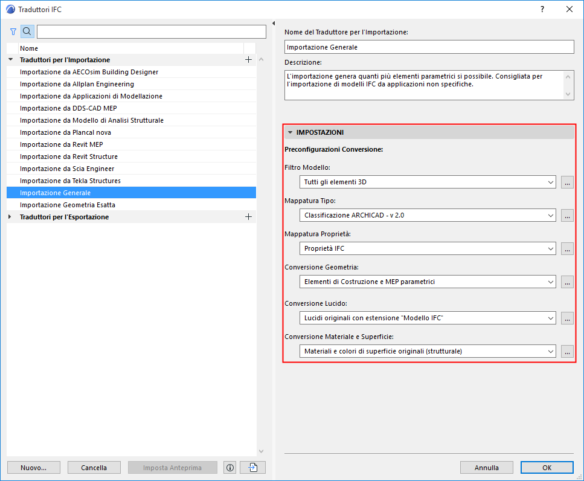This screenshot has width=584, height=481.
Task: Click the translator name field
Action: (x=429, y=47)
